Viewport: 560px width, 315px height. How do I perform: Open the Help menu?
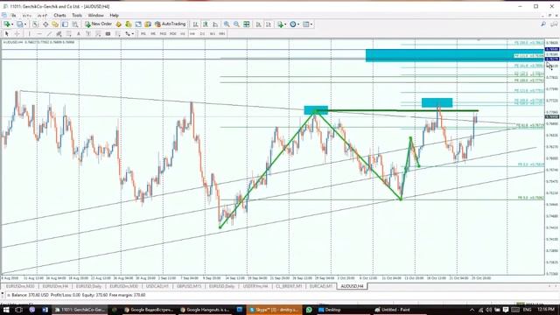tap(114, 16)
